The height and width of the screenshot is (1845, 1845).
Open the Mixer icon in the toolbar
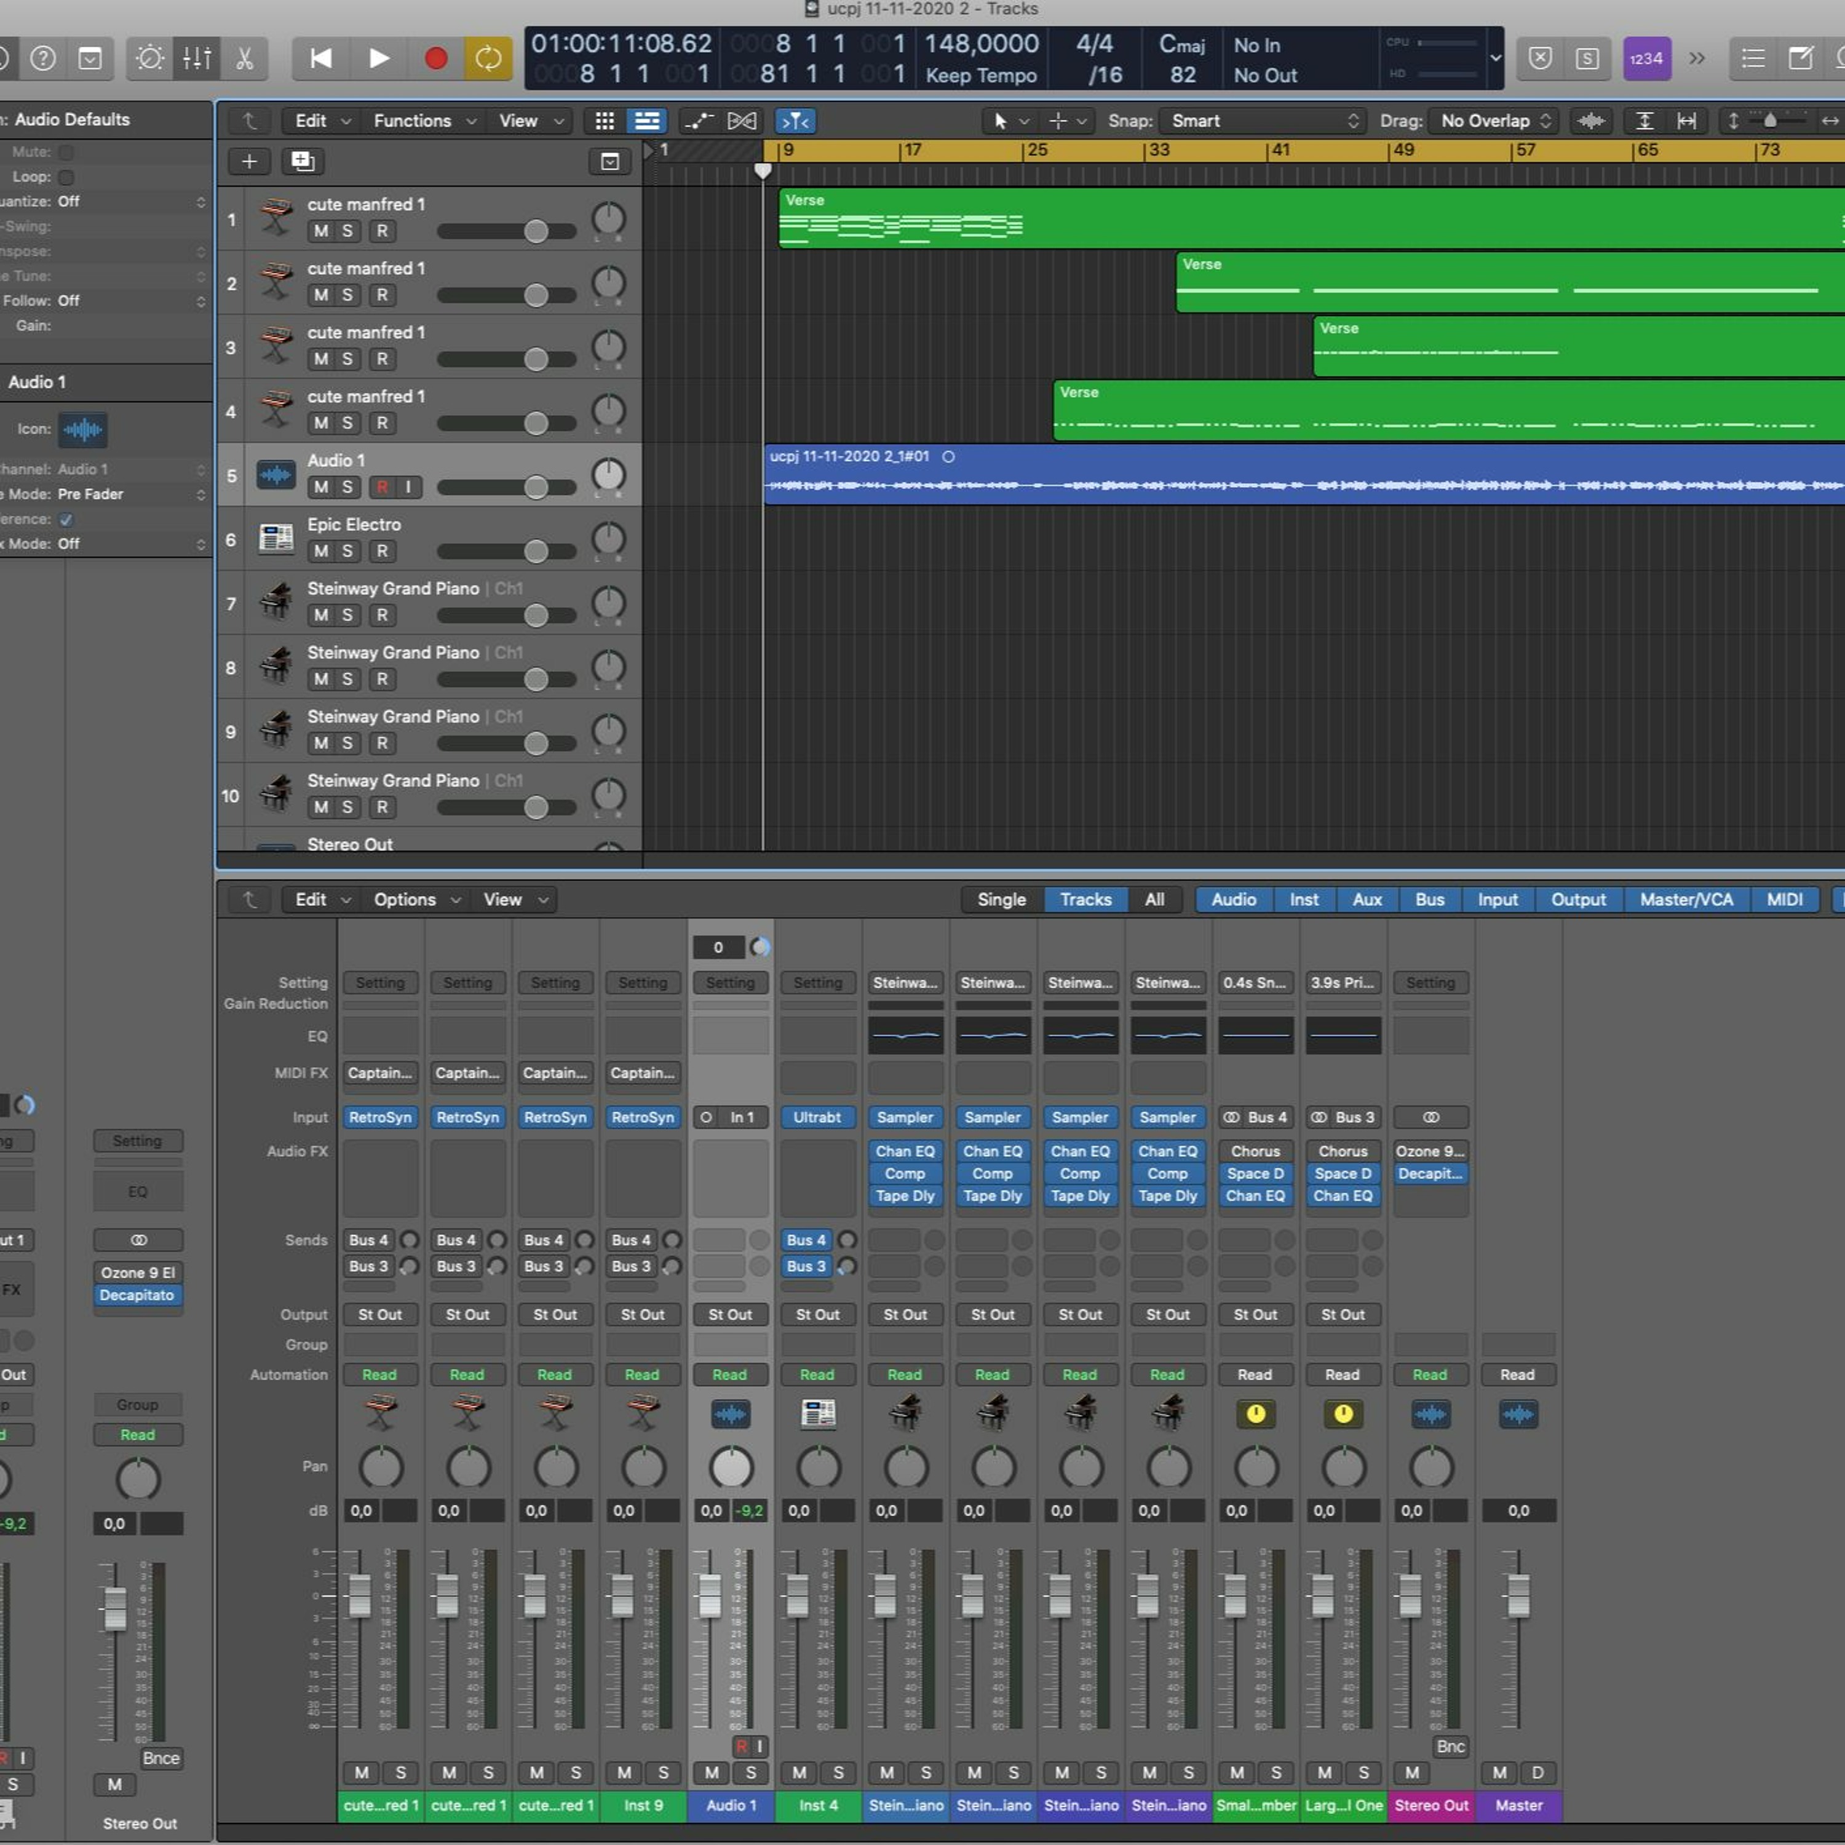197,58
